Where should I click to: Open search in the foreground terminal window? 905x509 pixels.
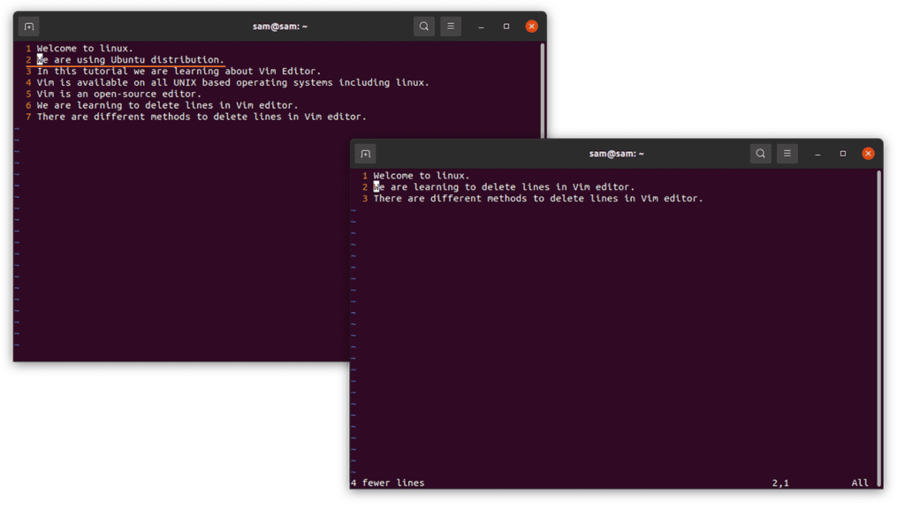(760, 153)
